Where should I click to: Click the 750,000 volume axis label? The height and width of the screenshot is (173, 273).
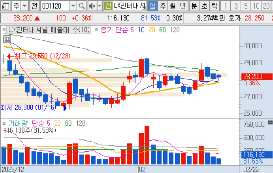pyautogui.click(x=254, y=125)
